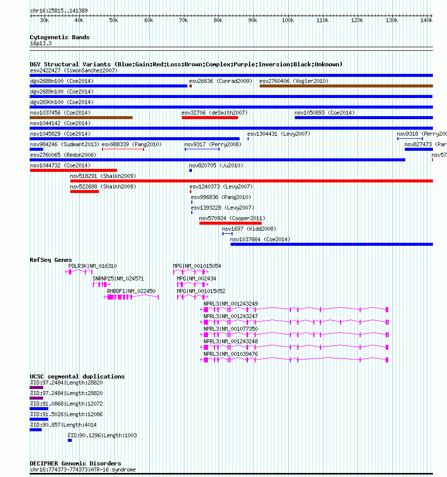Click the nsv1050893 (Coe2014) label
This screenshot has width=447, height=477.
point(324,113)
